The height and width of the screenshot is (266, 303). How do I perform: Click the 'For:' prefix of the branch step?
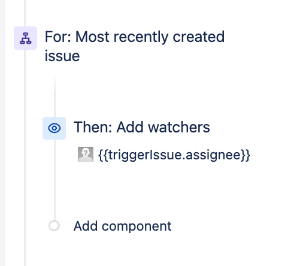click(58, 37)
